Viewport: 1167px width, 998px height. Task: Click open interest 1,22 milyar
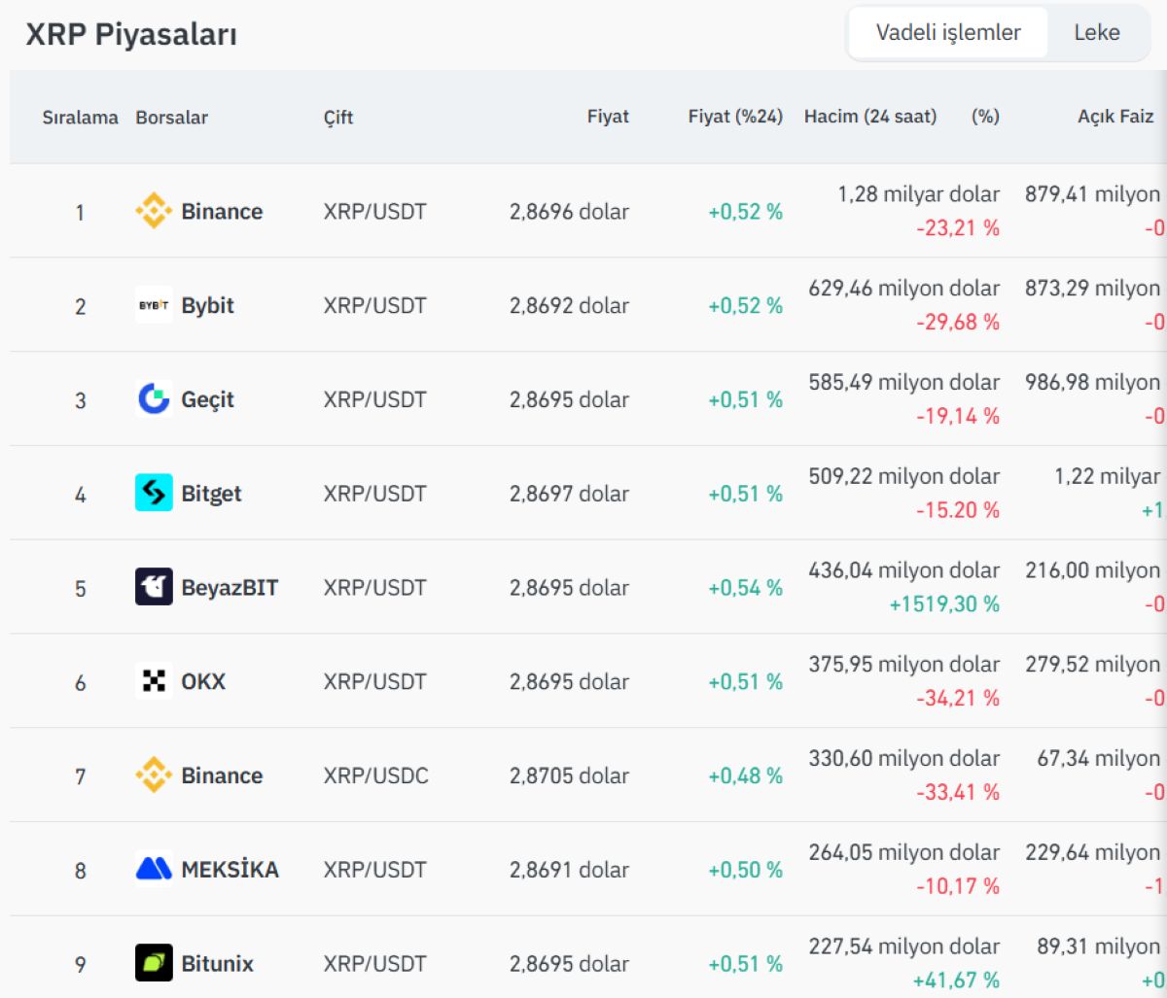click(1108, 476)
